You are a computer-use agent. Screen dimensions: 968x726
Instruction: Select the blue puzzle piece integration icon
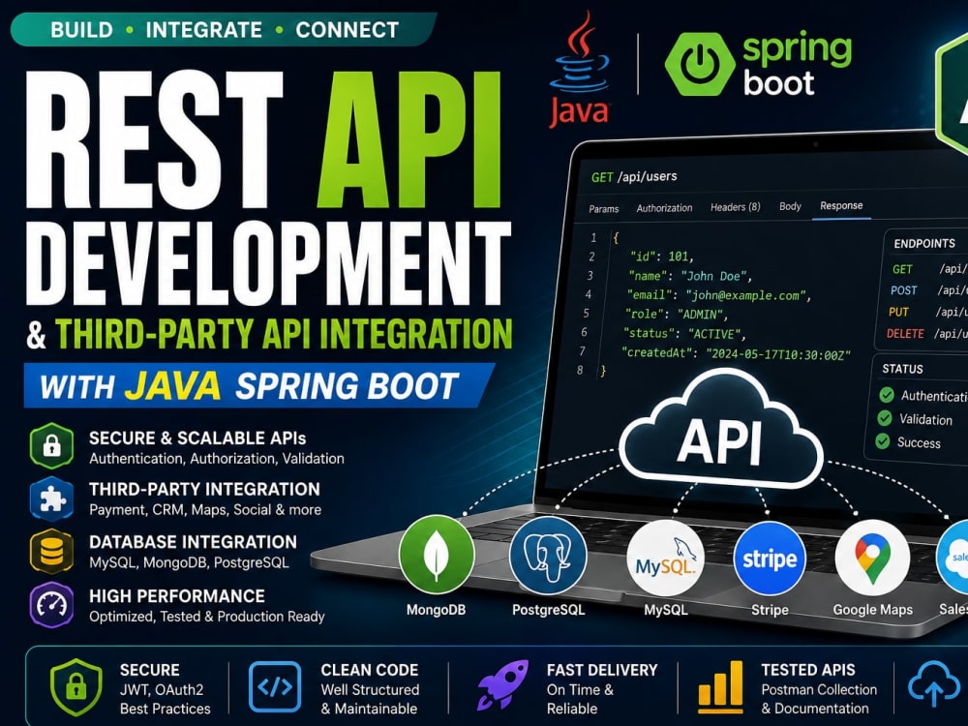52,499
